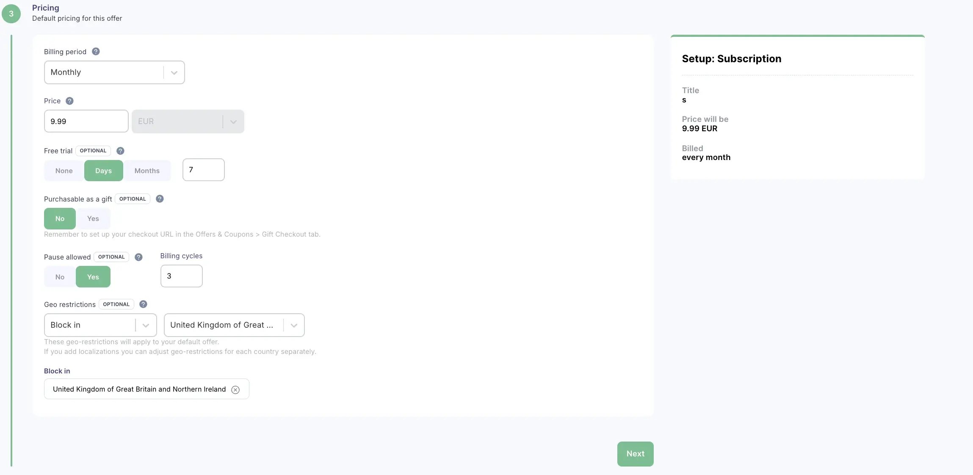Remove United Kingdom from the Block in list

(x=236, y=389)
